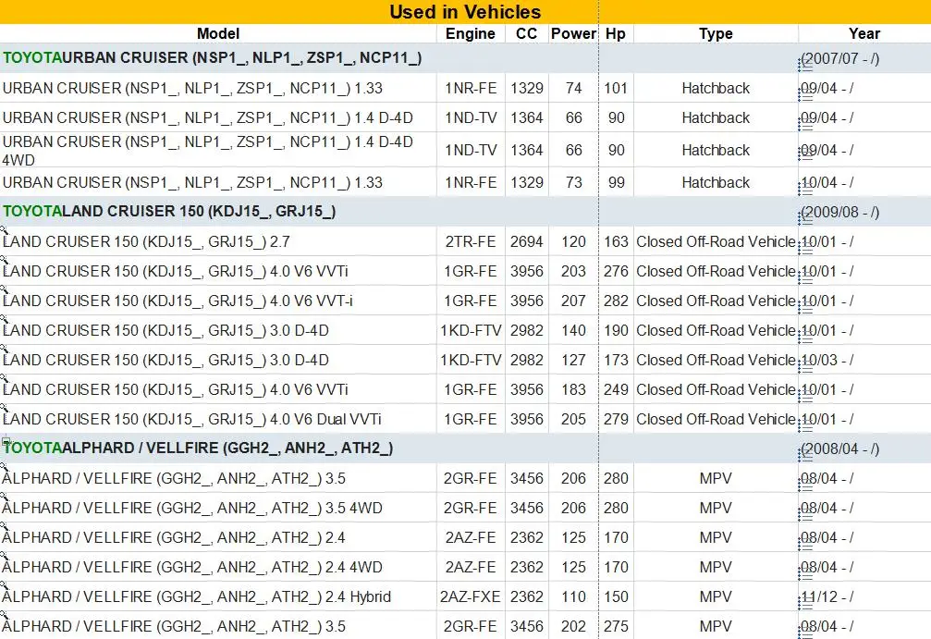The width and height of the screenshot is (931, 639).
Task: Click the TOYOTA ALPHARD / VELLFIRE group heading
Action: click(198, 449)
